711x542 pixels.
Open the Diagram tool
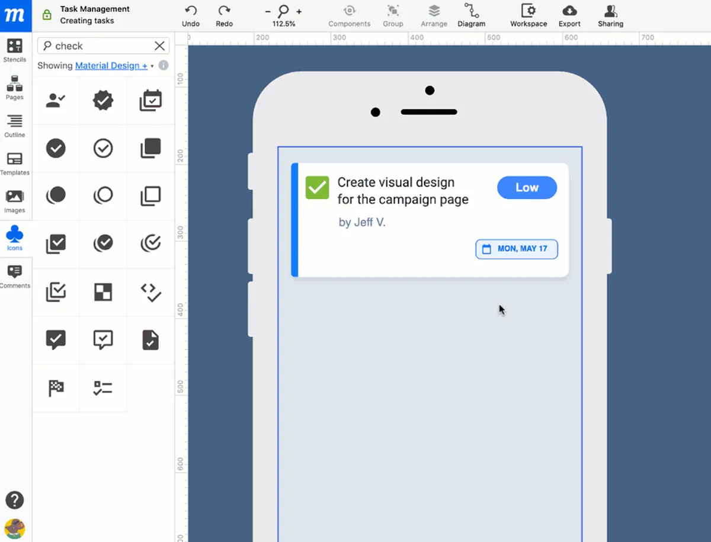pos(471,11)
